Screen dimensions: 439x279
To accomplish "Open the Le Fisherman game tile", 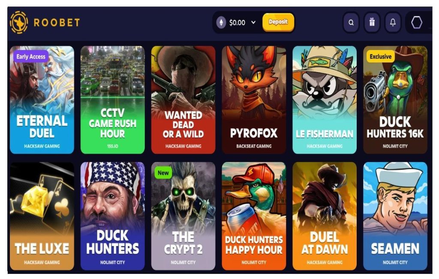I will [325, 100].
